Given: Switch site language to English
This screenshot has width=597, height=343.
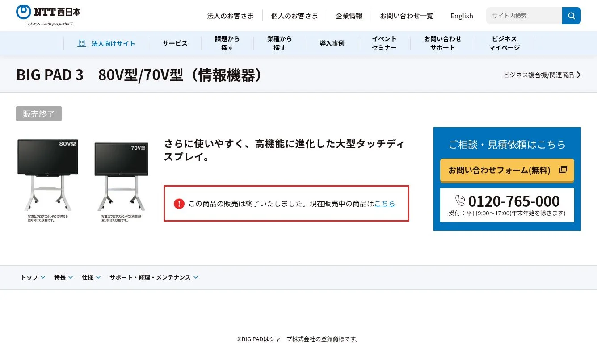Looking at the screenshot, I should click(462, 16).
